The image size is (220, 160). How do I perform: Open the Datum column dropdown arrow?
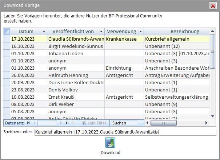[44, 32]
